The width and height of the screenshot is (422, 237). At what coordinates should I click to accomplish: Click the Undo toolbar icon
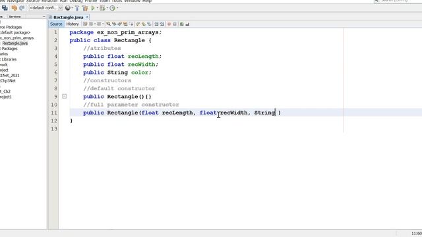(x=15, y=8)
